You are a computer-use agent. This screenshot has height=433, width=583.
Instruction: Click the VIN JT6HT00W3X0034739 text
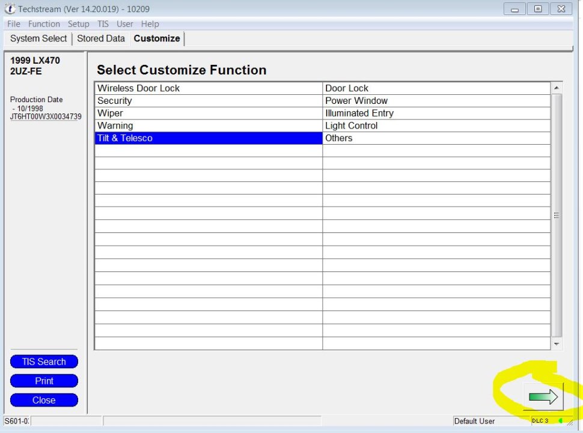46,117
